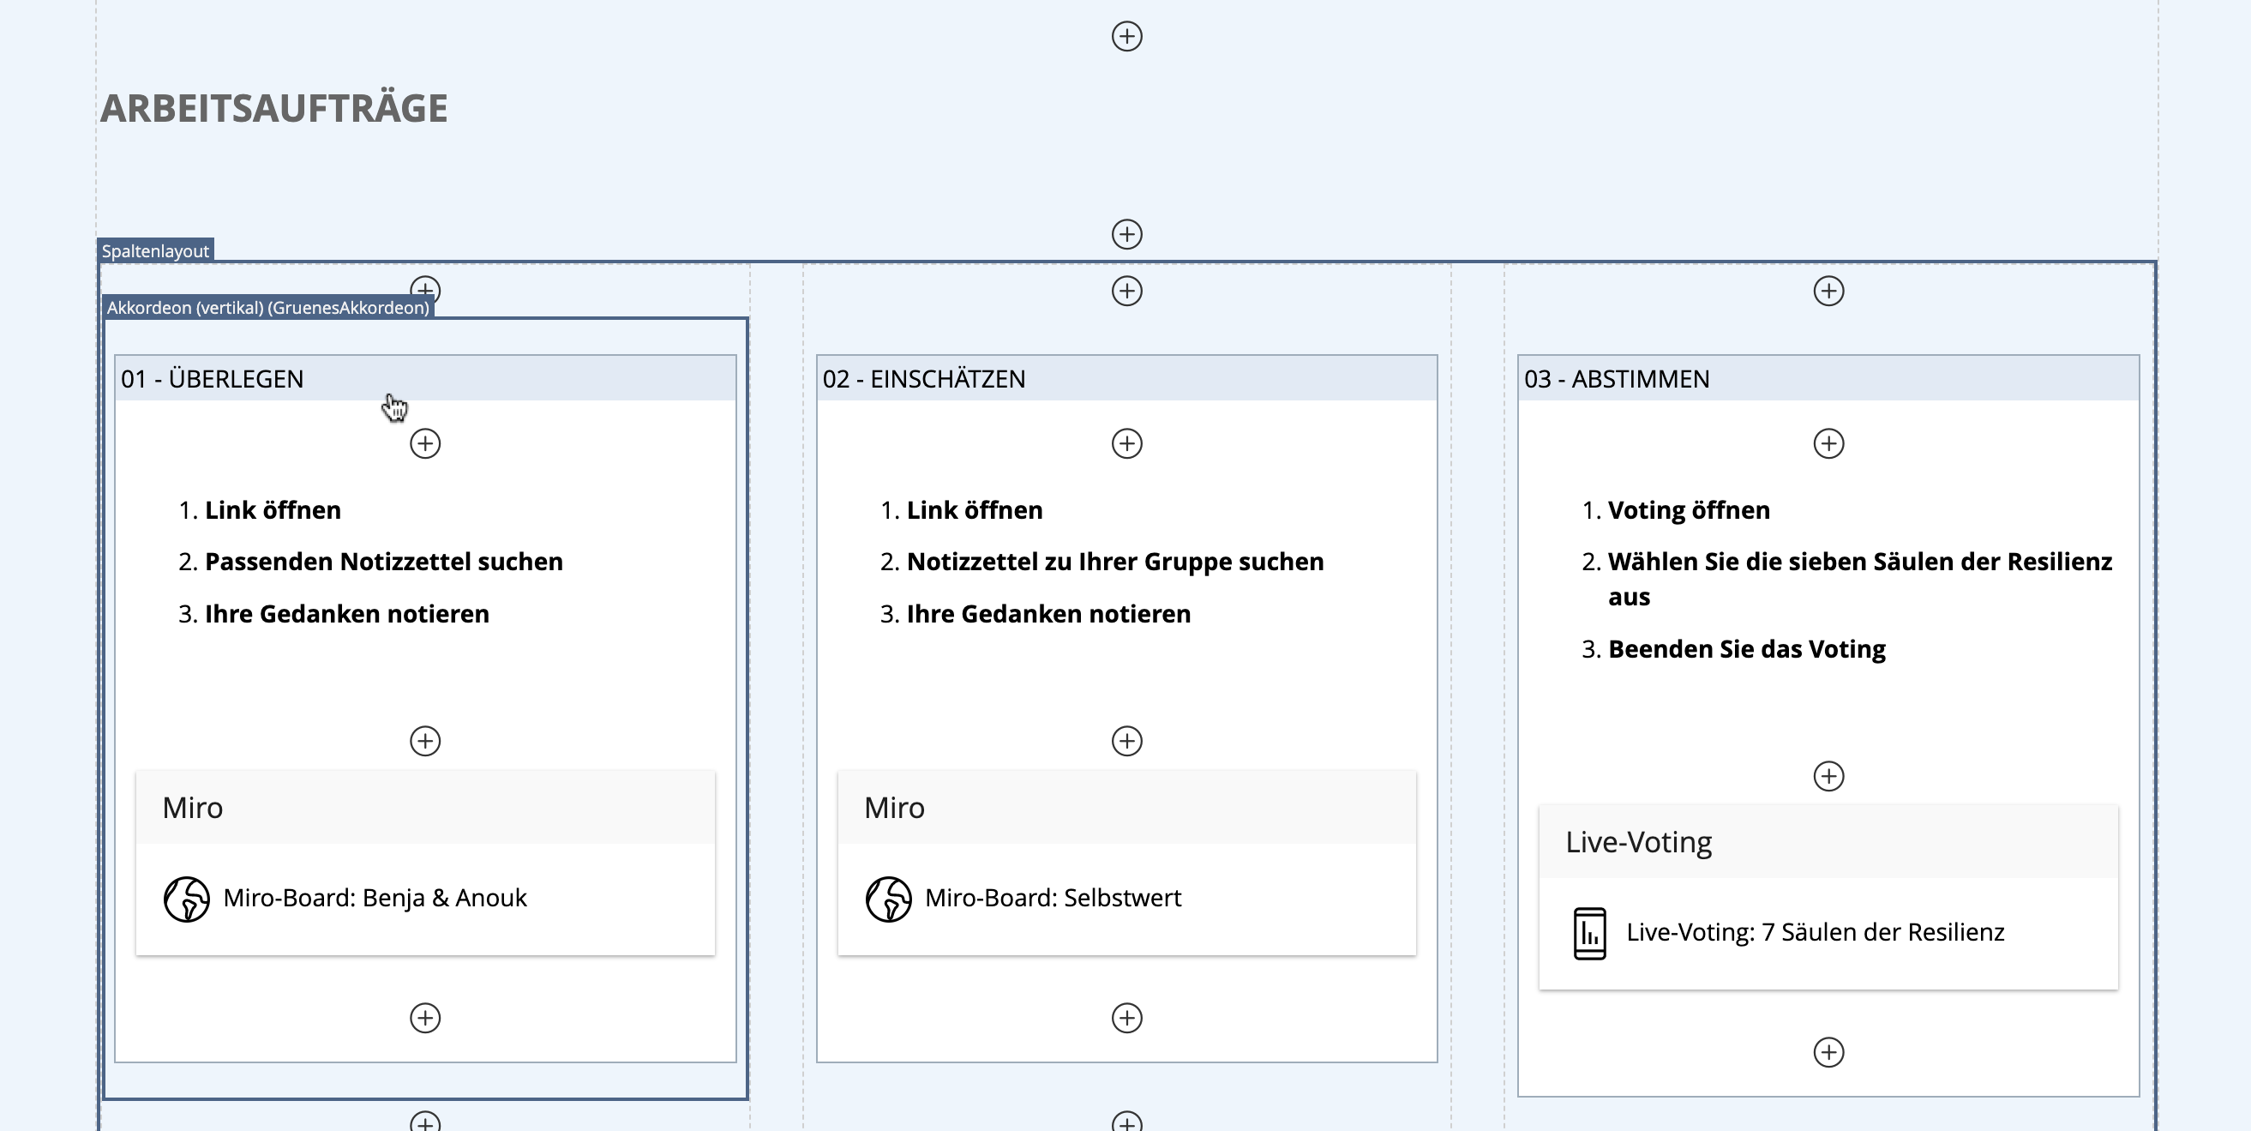Click the ARBEITSAUFTRÄGE heading text
This screenshot has height=1131, width=2251.
(273, 108)
